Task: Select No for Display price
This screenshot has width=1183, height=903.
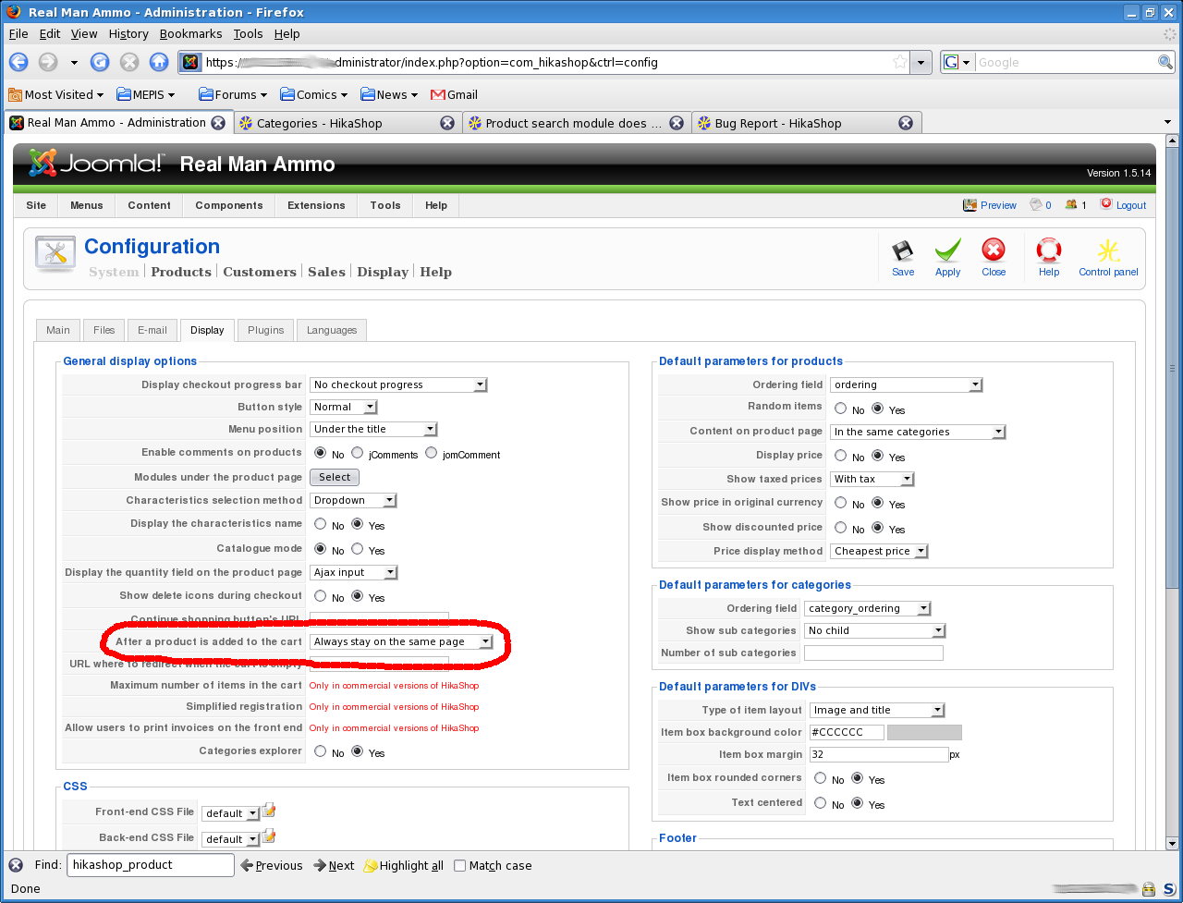Action: tap(841, 456)
